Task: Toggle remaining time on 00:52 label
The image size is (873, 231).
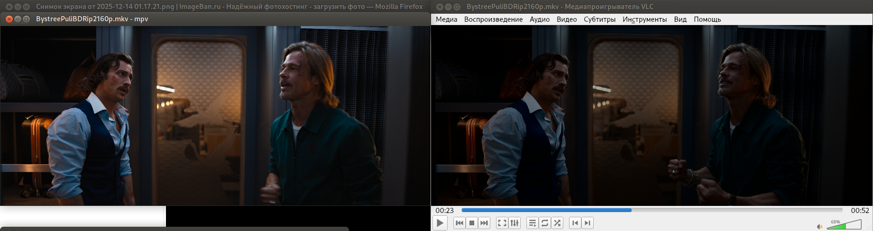Action: [x=860, y=210]
